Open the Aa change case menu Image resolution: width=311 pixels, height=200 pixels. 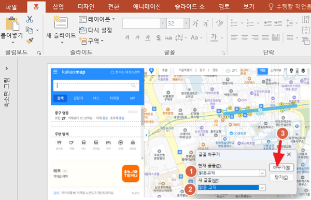(x=196, y=37)
